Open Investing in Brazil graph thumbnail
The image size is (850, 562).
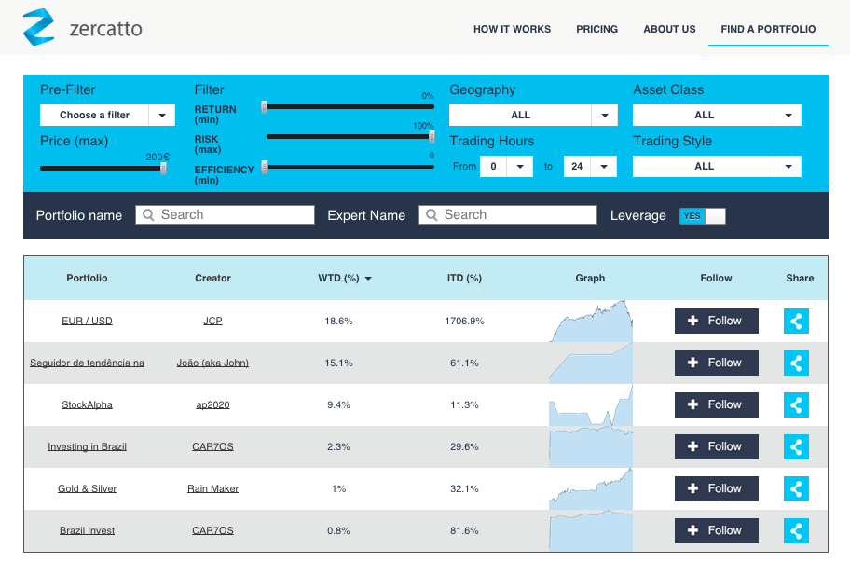591,446
